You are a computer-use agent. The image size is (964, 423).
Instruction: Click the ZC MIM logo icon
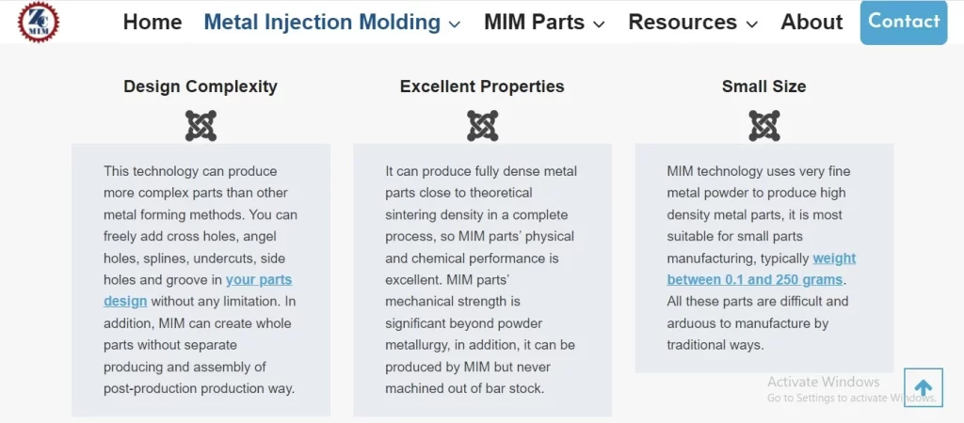pyautogui.click(x=39, y=21)
